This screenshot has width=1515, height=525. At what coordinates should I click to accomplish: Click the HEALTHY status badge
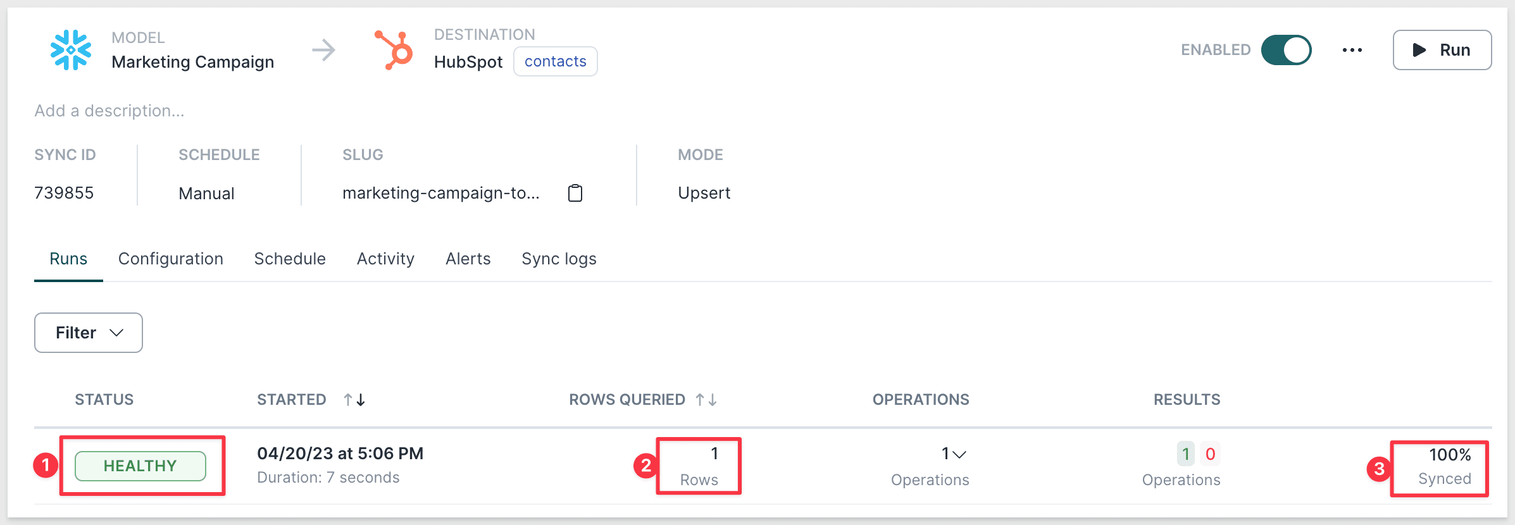(x=140, y=466)
